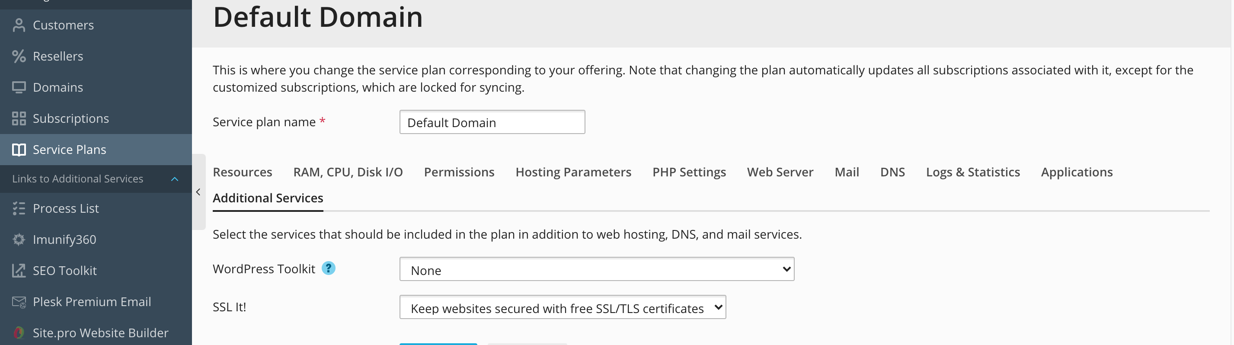
Task: Go to the Logs & Statistics tab
Action: pos(972,172)
